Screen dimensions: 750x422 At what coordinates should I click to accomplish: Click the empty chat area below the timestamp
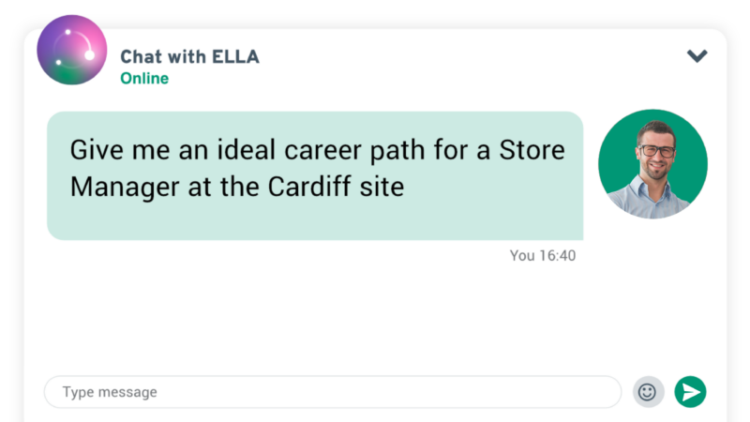tap(335, 318)
